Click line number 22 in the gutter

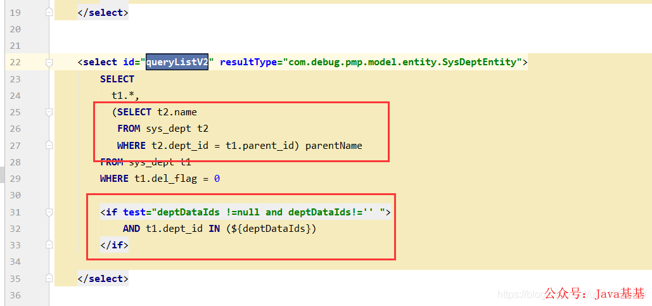pyautogui.click(x=15, y=62)
